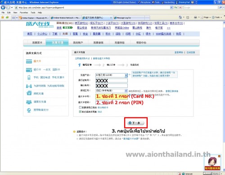The height and width of the screenshot is (175, 225).
Task: Toggle the first checkbox under PIN field
Action: [80, 107]
